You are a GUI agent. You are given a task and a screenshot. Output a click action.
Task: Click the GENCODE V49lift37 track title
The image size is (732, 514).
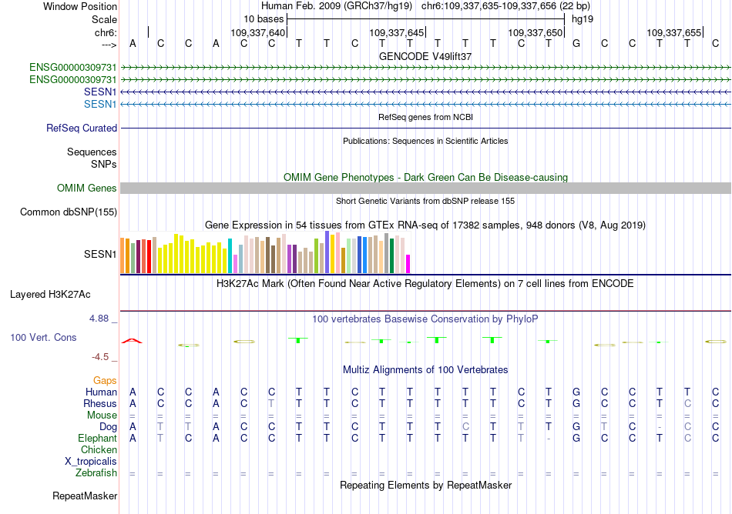click(425, 56)
